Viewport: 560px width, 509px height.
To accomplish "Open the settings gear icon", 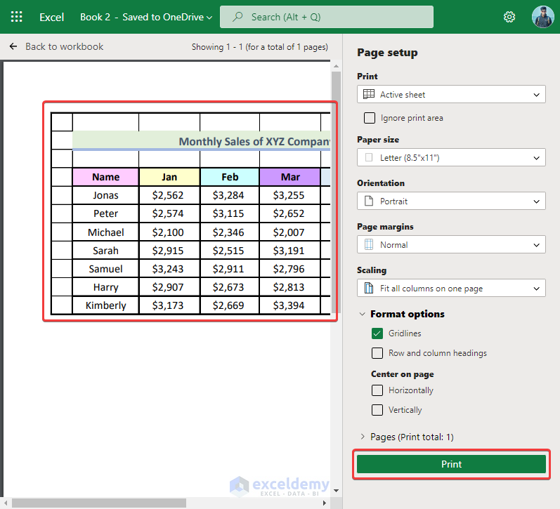I will coord(509,17).
